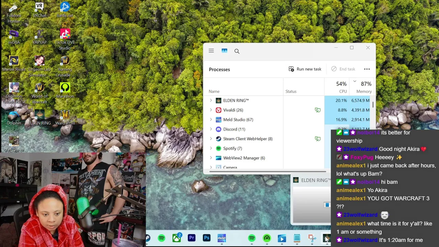The image size is (439, 247).
Task: Expand the ELDEN RING process group
Action: (x=211, y=101)
